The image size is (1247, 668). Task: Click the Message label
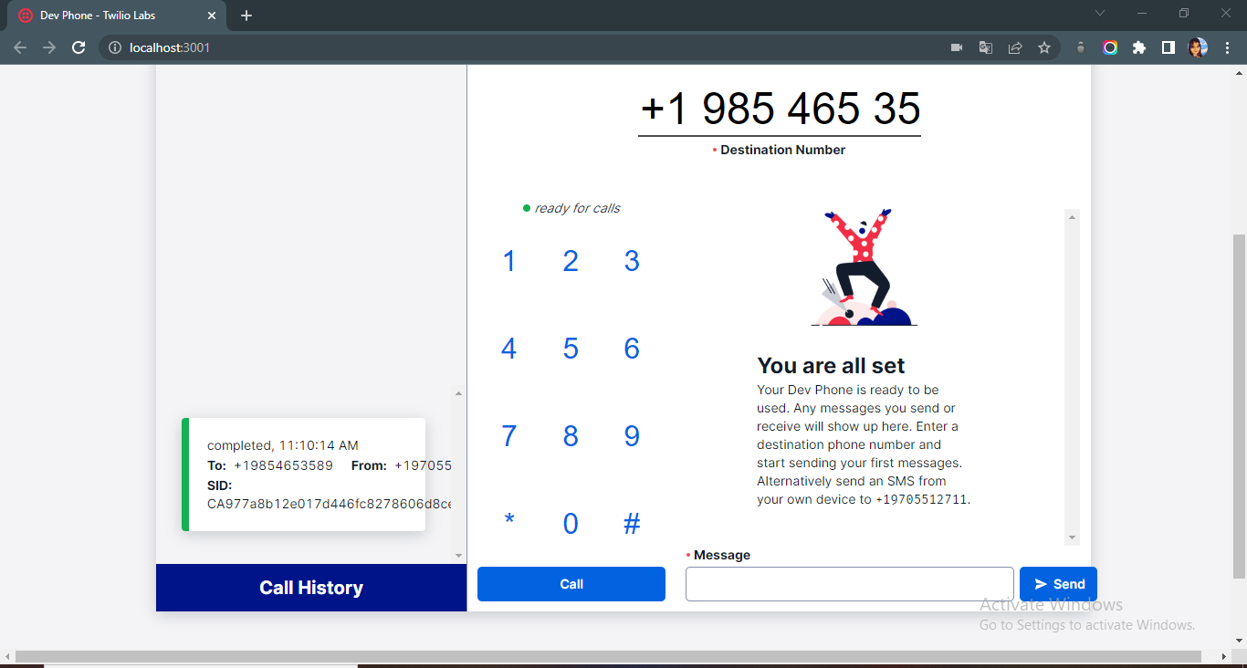(x=721, y=555)
